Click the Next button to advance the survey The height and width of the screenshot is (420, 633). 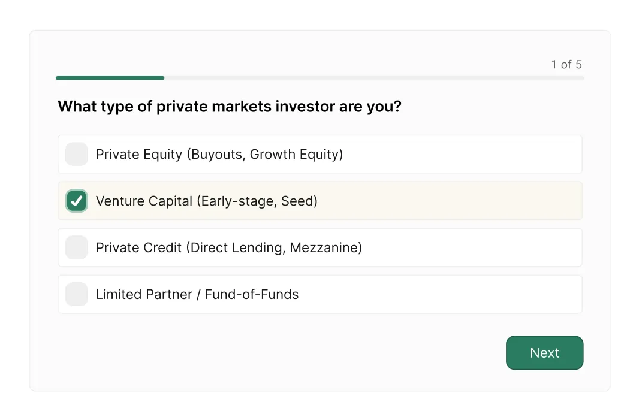[x=544, y=353]
